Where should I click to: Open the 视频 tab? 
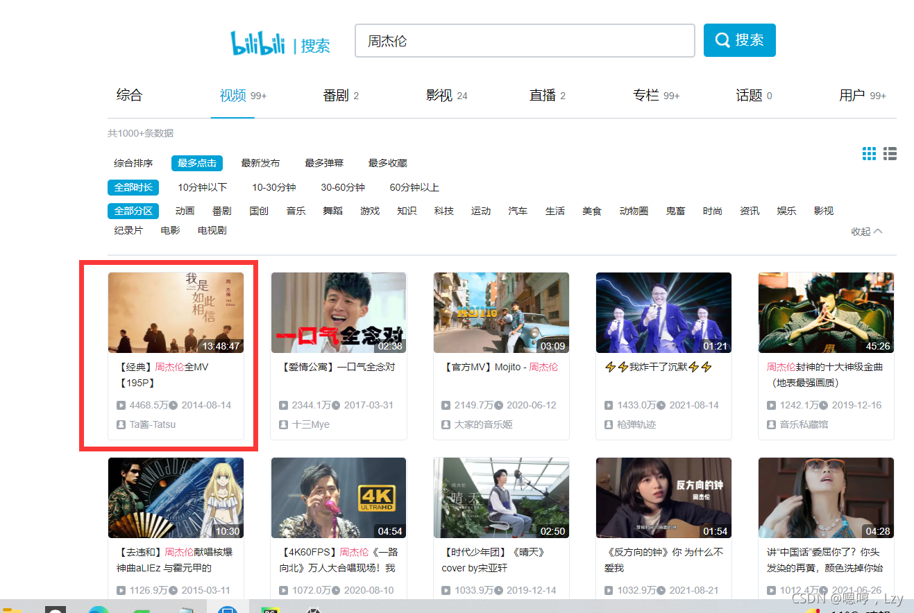click(x=243, y=96)
